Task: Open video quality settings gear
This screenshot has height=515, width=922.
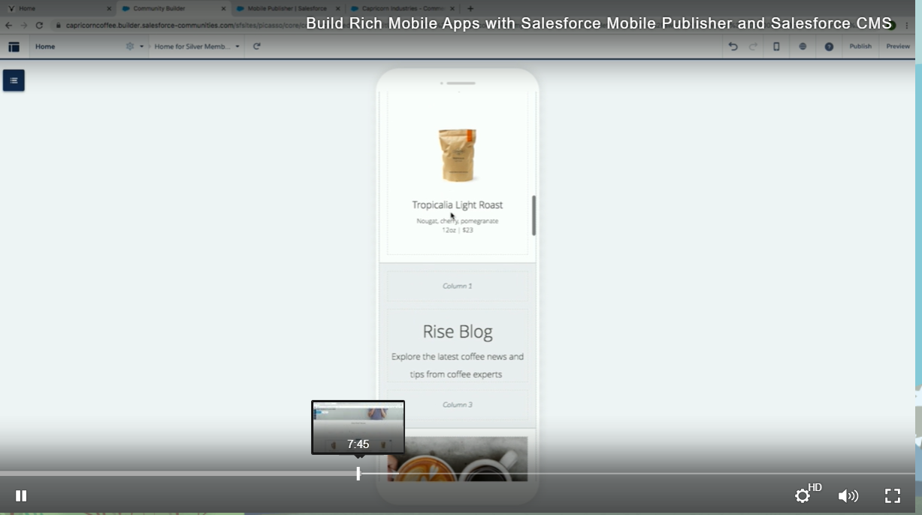Action: pos(803,495)
